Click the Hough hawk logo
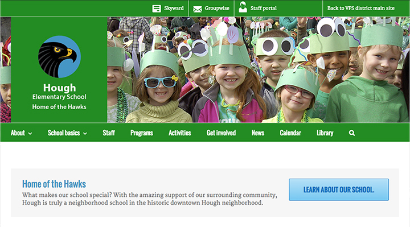 [59, 57]
